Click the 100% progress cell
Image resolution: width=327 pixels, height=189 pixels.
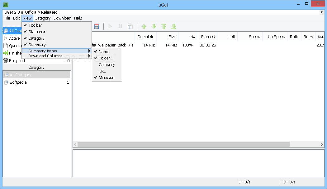pyautogui.click(x=187, y=45)
